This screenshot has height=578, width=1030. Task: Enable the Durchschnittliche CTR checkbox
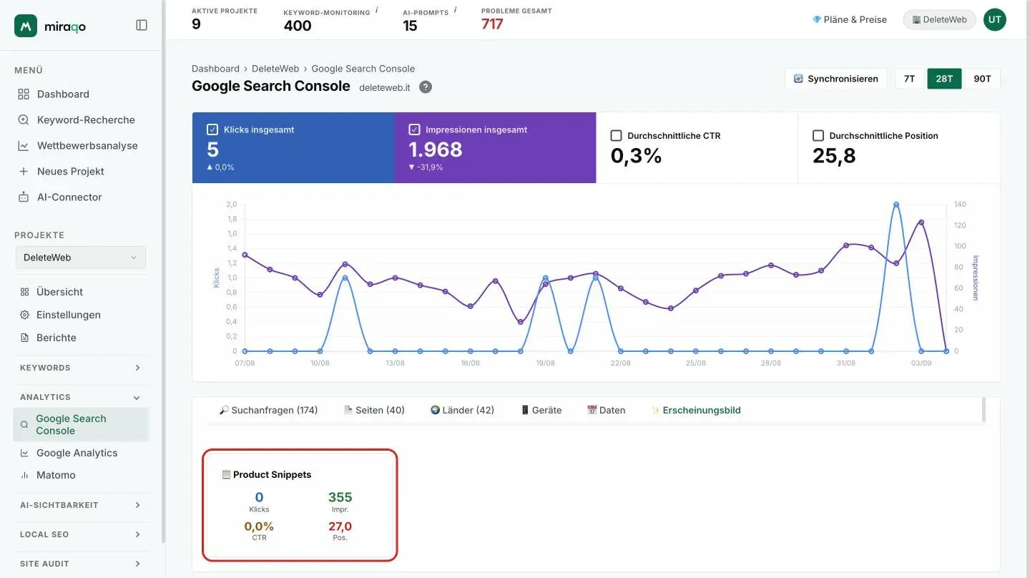616,135
